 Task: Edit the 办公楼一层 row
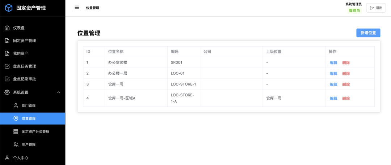pyautogui.click(x=333, y=73)
